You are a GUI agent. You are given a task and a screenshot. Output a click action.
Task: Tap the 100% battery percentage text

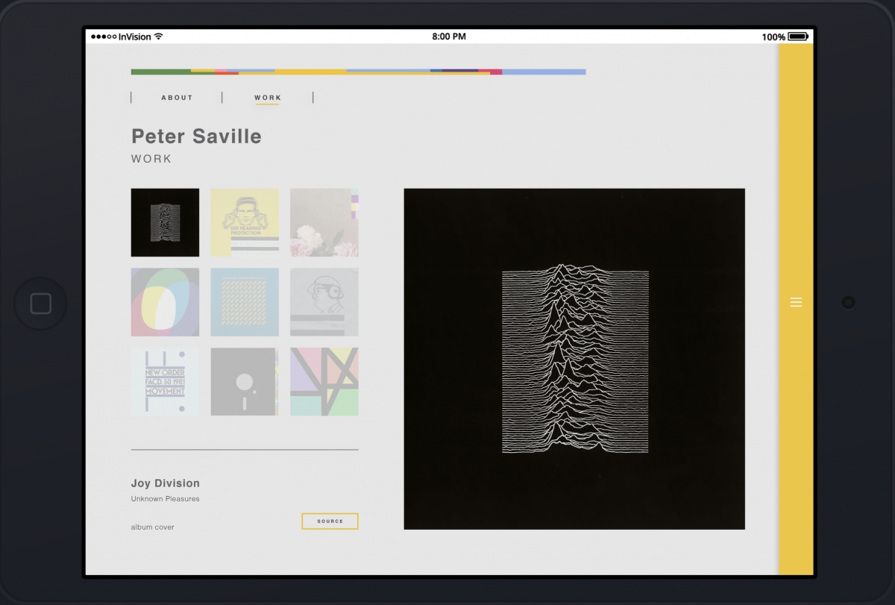[x=773, y=37]
